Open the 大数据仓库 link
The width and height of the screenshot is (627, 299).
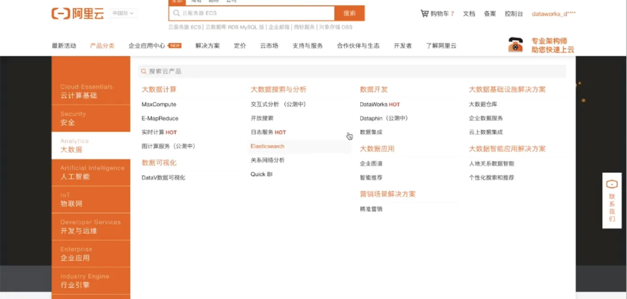pos(483,104)
